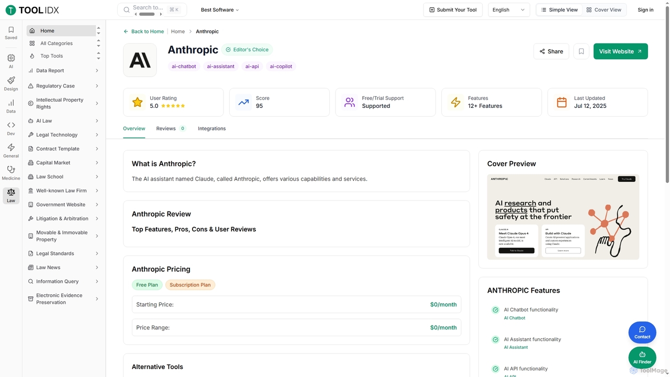The height and width of the screenshot is (377, 670).
Task: Click the Sign in link
Action: coord(645,10)
